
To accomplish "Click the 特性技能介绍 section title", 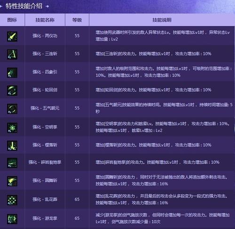I will coord(24,6).
